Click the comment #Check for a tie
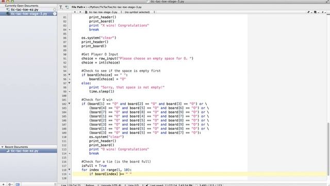This screenshot has width=330, height=186. point(116,162)
